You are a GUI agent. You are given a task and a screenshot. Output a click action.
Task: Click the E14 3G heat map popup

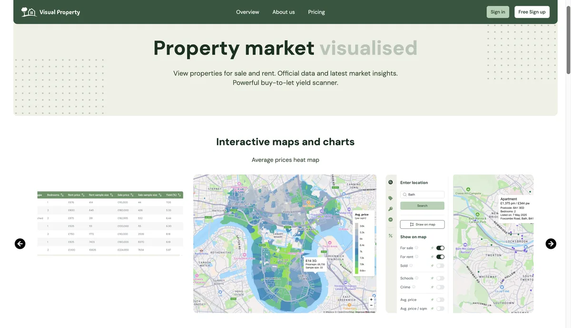(315, 264)
